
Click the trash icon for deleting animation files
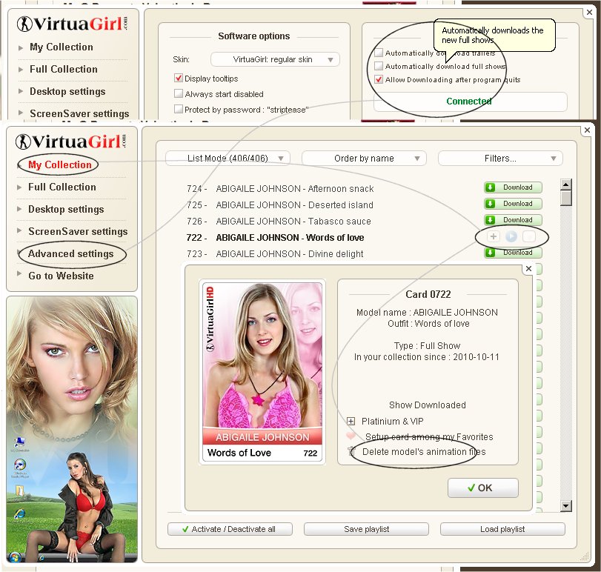coord(352,451)
